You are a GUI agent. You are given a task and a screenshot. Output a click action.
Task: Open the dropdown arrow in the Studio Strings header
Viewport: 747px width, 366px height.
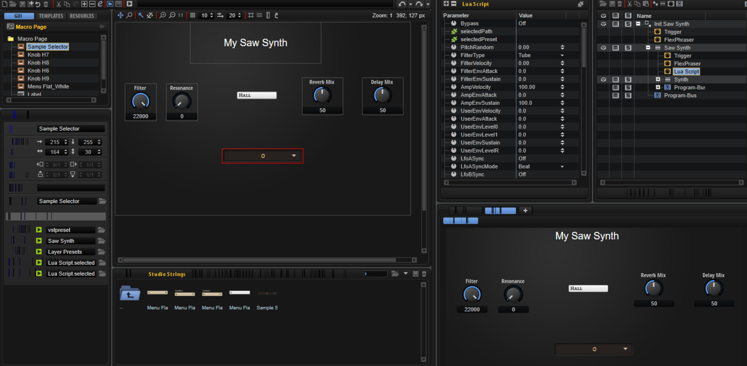[406, 274]
